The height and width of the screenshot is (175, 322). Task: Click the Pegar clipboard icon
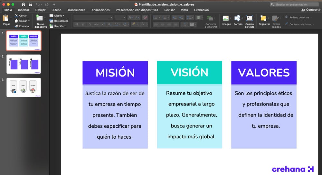pyautogui.click(x=5, y=18)
